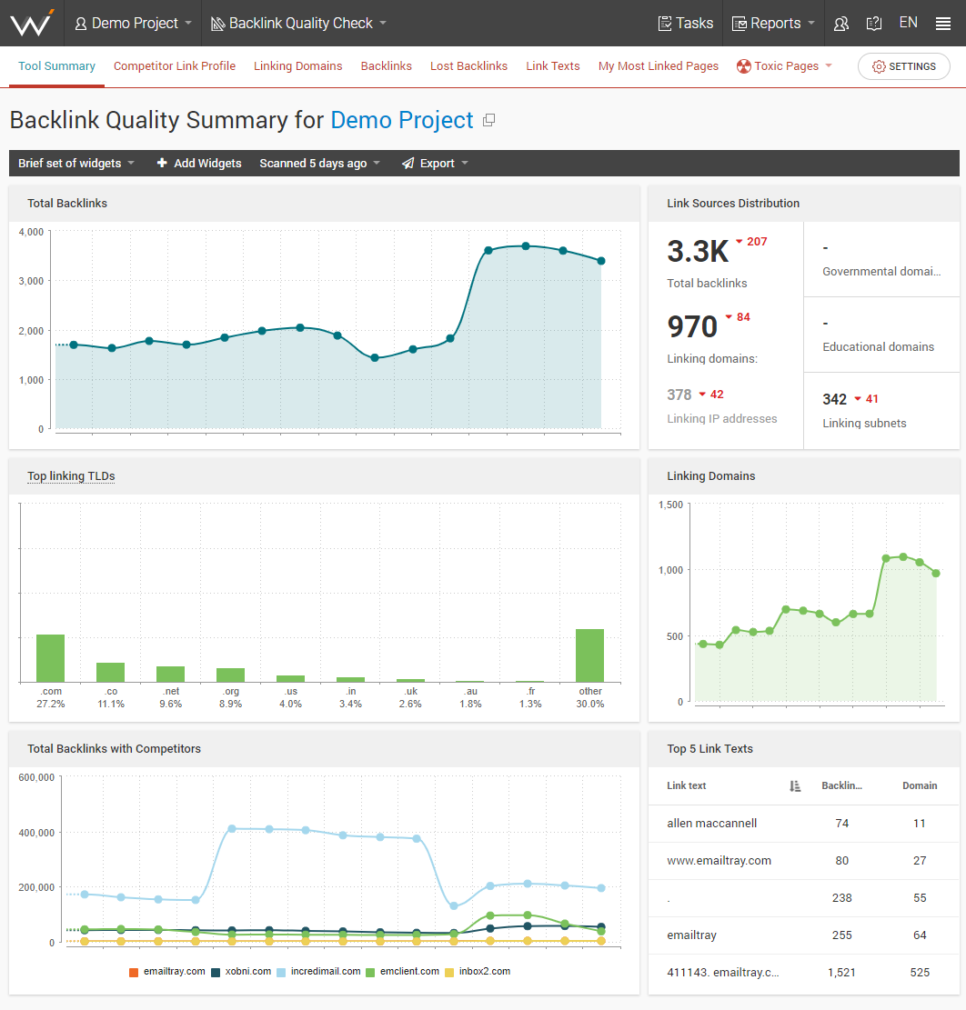Image resolution: width=966 pixels, height=1010 pixels.
Task: Open the Linking Domains tab
Action: click(297, 66)
